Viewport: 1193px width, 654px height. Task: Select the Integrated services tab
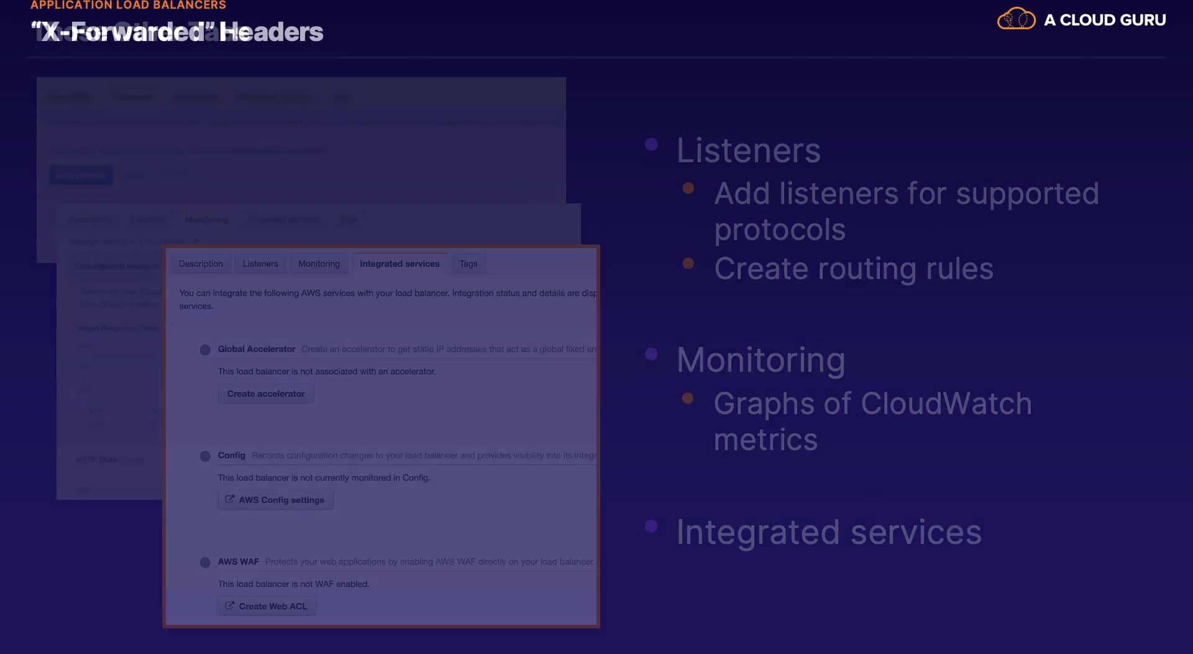pyautogui.click(x=400, y=264)
